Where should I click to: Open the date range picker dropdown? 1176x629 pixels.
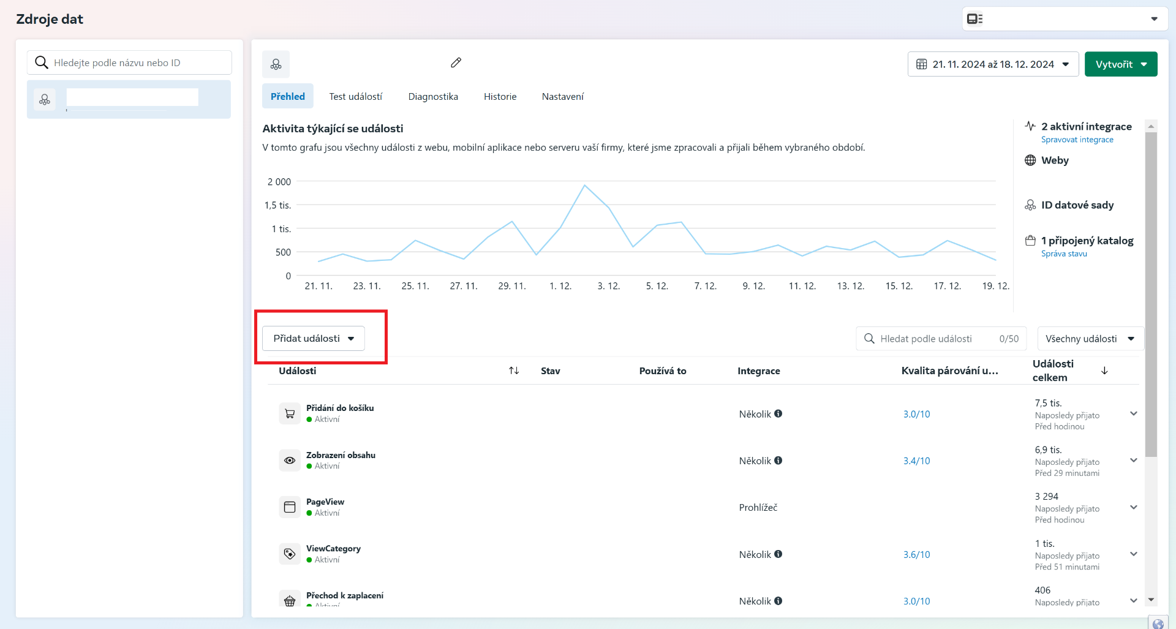point(993,64)
